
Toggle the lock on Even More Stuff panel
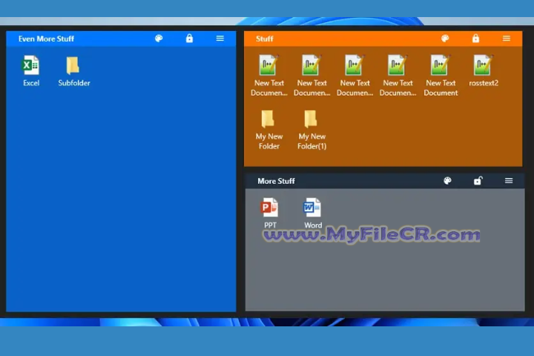coord(189,38)
